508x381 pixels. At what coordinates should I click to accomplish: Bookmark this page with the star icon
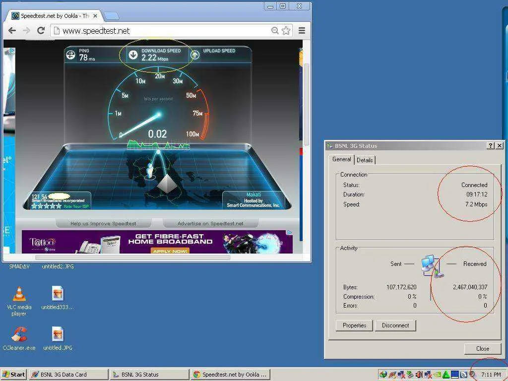click(286, 30)
